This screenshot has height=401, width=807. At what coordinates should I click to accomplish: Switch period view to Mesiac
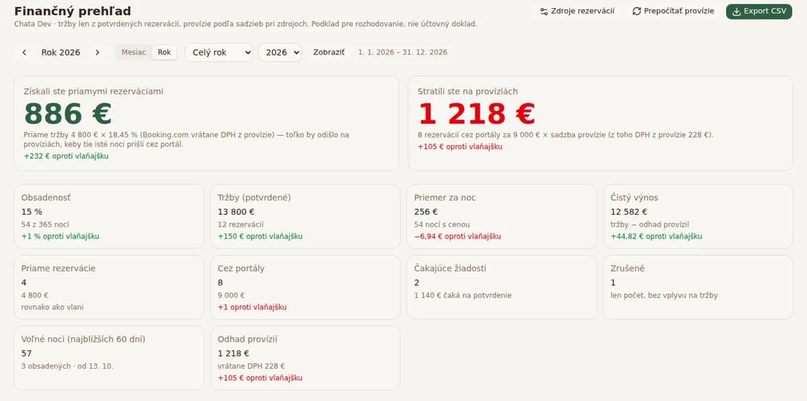pos(133,52)
